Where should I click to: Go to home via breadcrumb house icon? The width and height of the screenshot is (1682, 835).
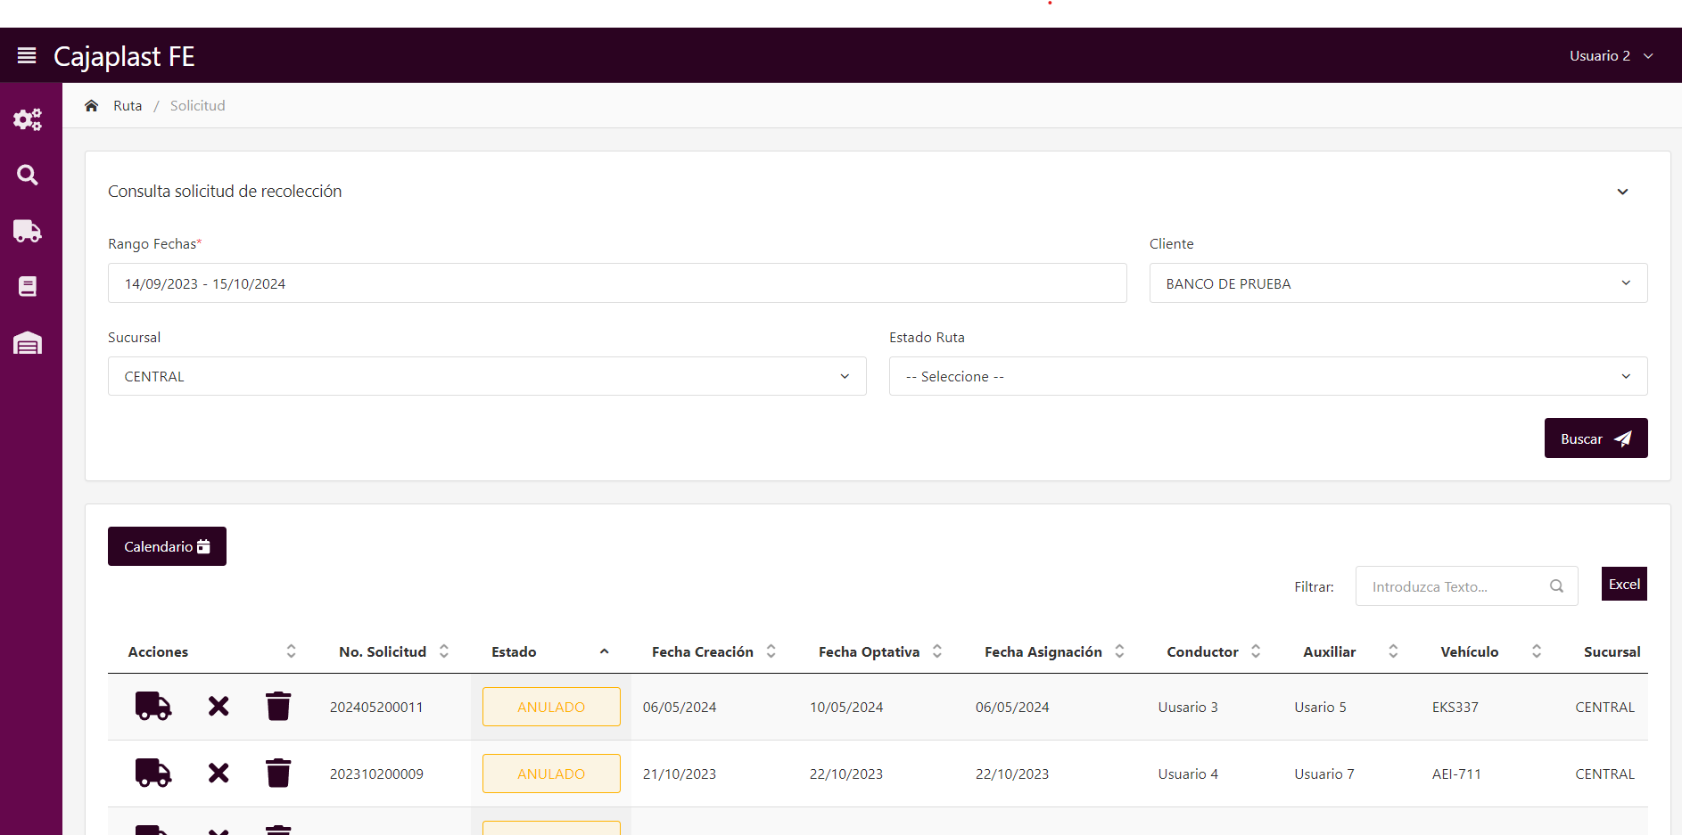tap(91, 106)
